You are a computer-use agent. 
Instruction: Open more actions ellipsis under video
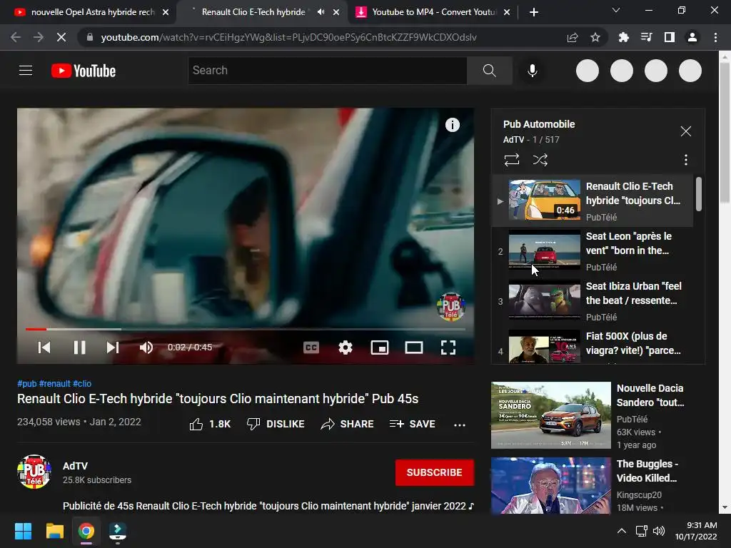coord(460,425)
